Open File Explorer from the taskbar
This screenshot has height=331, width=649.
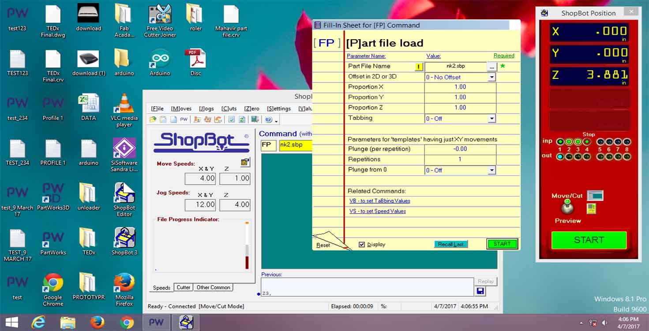(x=68, y=323)
